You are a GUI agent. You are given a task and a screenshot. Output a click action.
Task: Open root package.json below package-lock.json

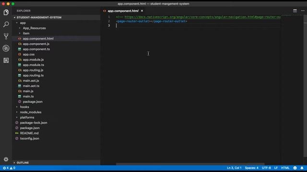[30, 128]
